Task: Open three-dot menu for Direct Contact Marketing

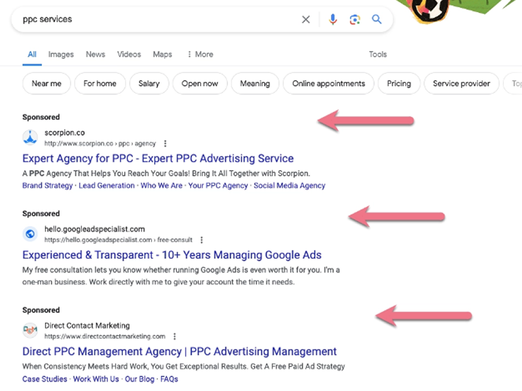Action: pyautogui.click(x=175, y=336)
